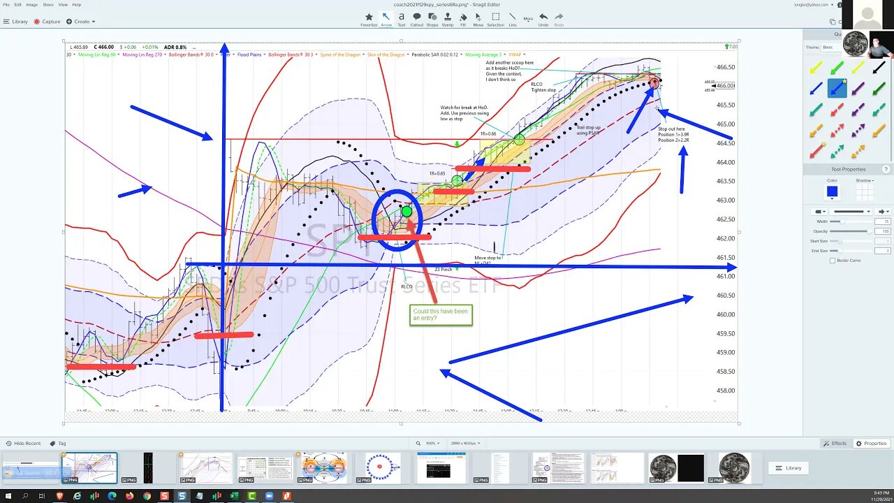This screenshot has width=894, height=503.
Task: Apply the starred red arrow quick style
Action: coord(816,151)
